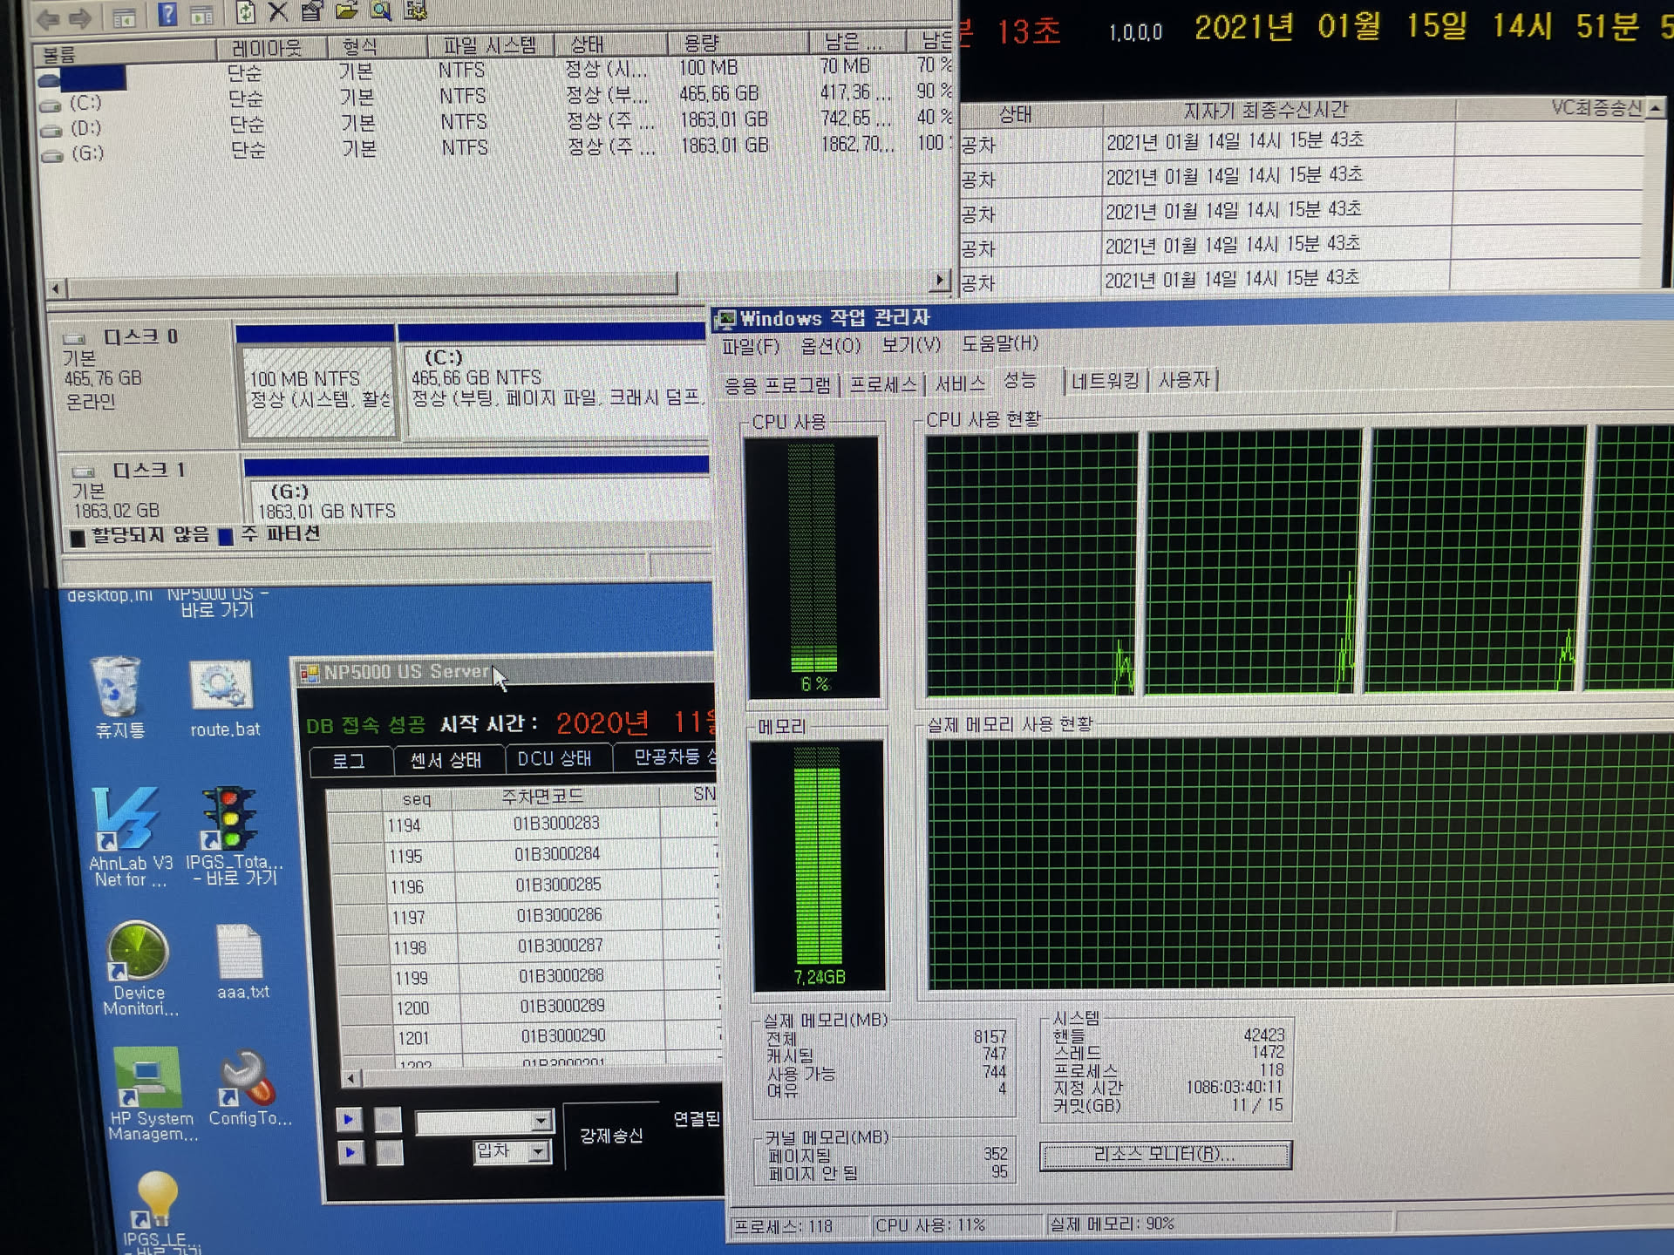The image size is (1674, 1255).
Task: Click the top blue play button
Action: (350, 1120)
